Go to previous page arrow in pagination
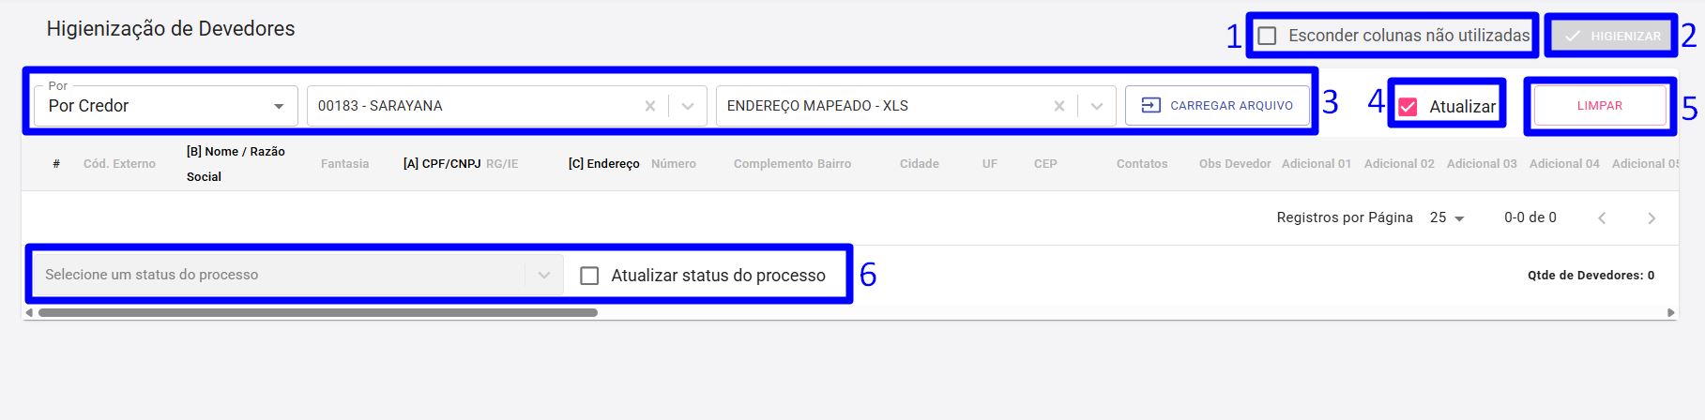This screenshot has width=1705, height=420. [1602, 217]
